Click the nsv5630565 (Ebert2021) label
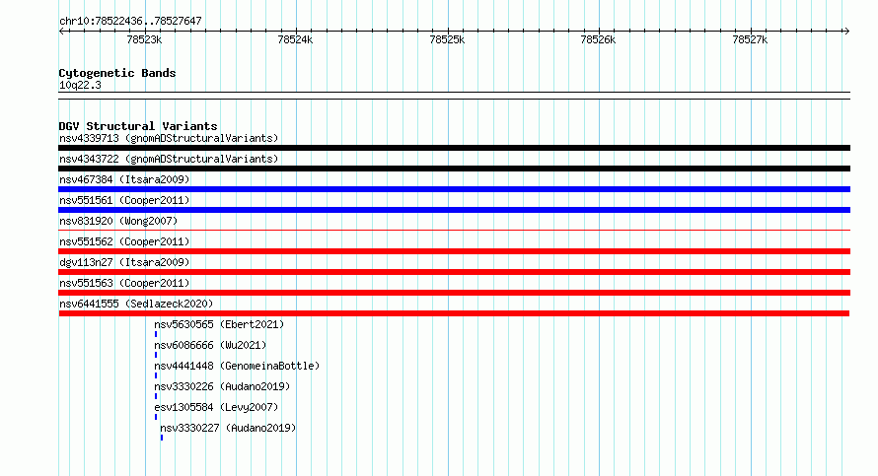The image size is (878, 476). coord(219,324)
